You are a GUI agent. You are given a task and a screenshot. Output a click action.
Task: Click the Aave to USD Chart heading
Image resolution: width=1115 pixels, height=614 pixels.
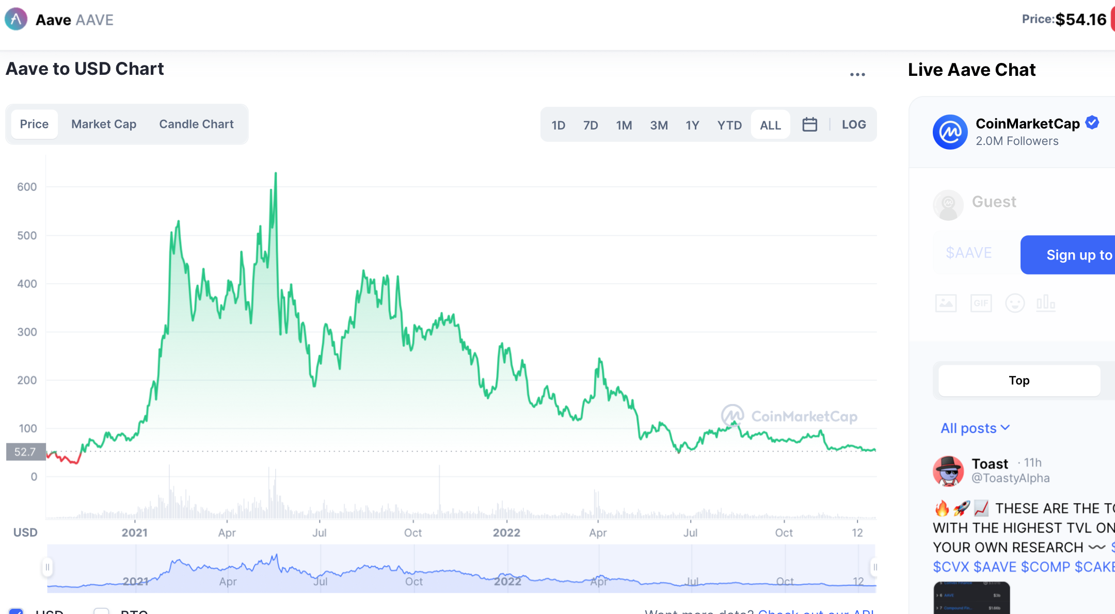(85, 69)
